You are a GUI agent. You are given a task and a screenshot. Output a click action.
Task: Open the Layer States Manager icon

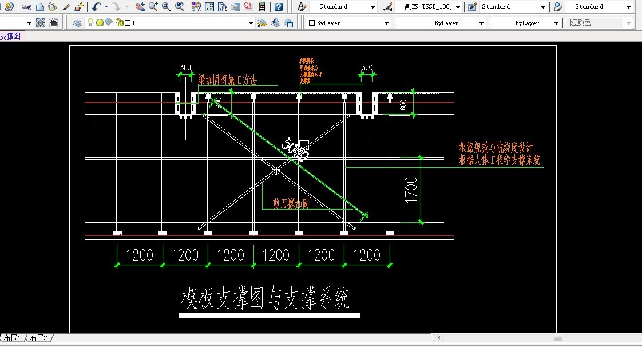(288, 23)
